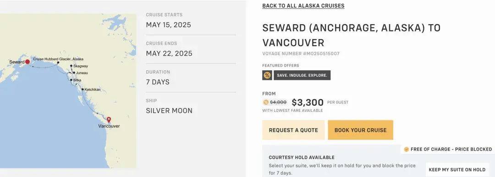The image size is (495, 177).
Task: Open the Save. Indulge. Explore. offer tag
Action: point(302,75)
